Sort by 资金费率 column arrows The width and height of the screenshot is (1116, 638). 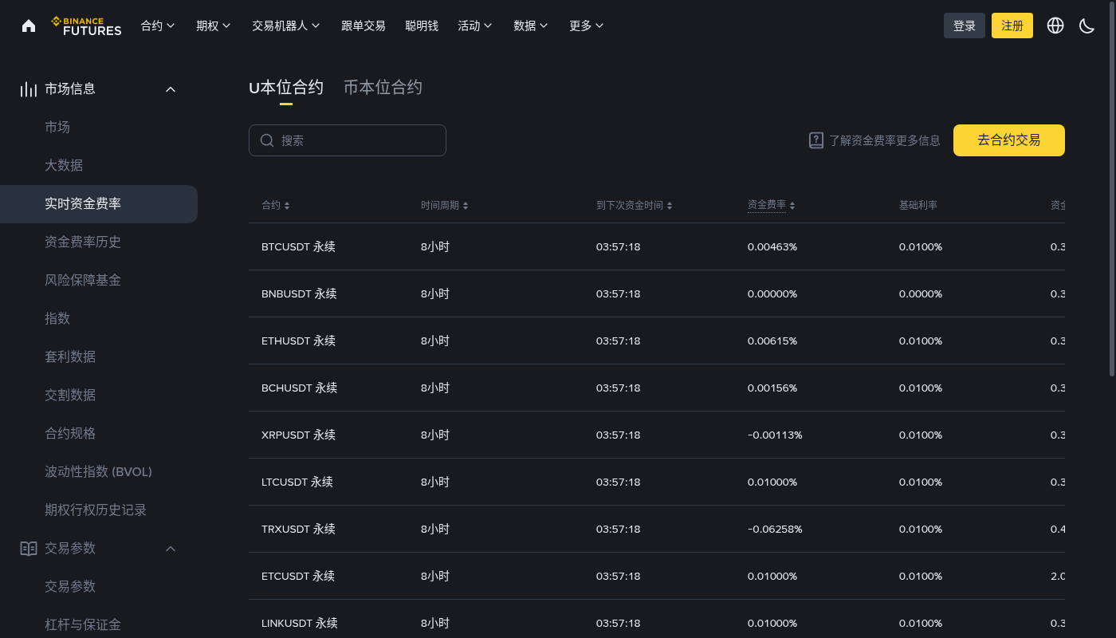pyautogui.click(x=792, y=206)
